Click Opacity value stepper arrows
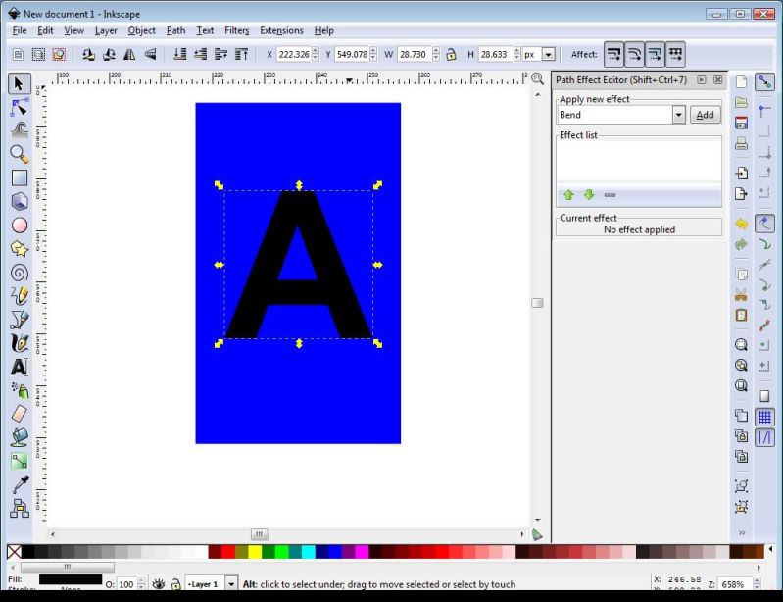 tap(141, 584)
